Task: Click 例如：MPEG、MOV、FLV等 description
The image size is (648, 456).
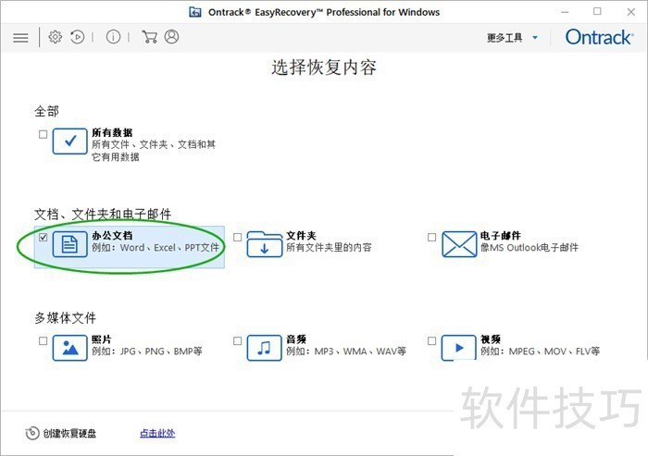Action: pos(540,351)
